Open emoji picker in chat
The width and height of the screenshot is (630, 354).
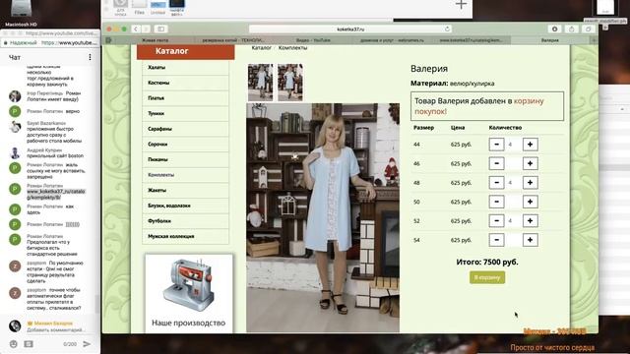click(x=13, y=344)
